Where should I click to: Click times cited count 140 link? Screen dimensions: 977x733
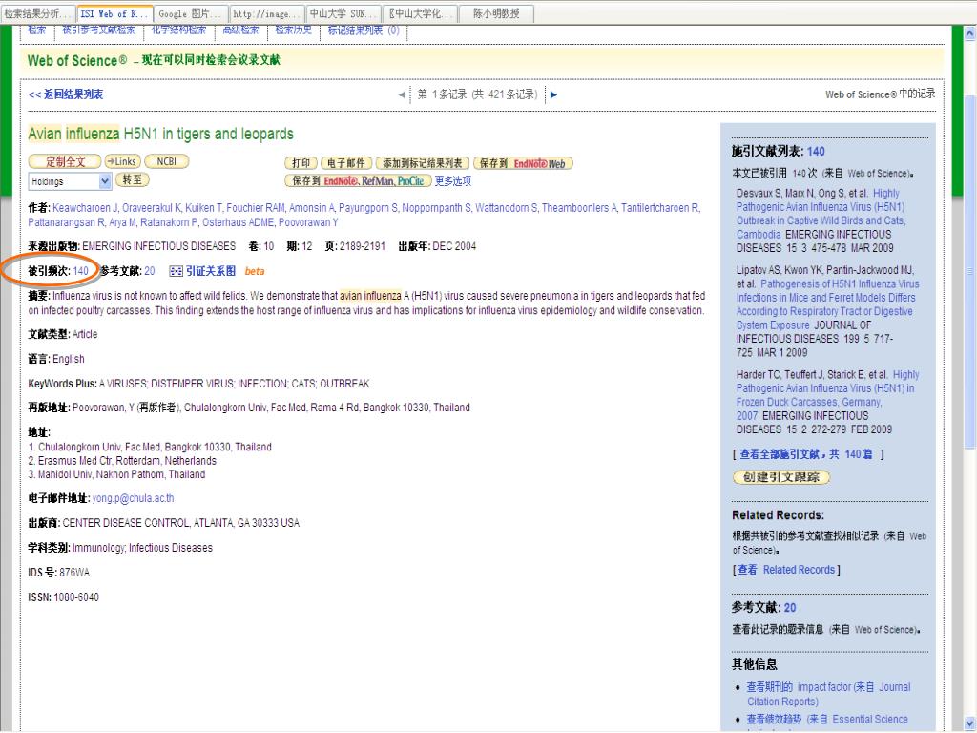click(x=80, y=270)
